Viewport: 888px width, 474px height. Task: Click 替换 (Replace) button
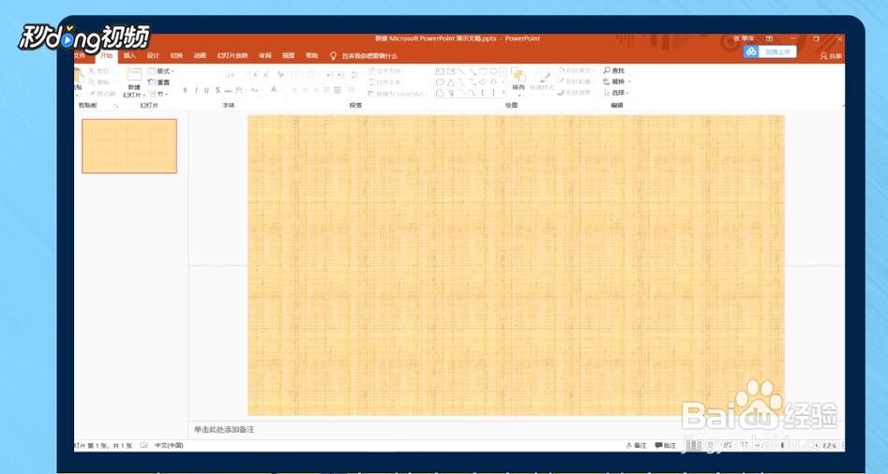click(617, 81)
